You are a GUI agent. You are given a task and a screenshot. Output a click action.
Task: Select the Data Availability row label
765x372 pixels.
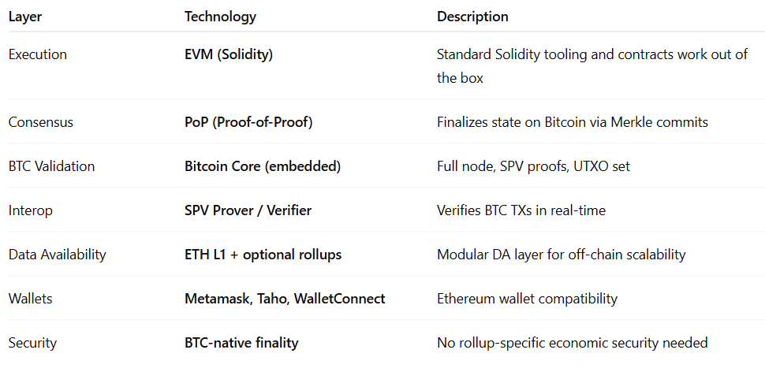(x=57, y=255)
